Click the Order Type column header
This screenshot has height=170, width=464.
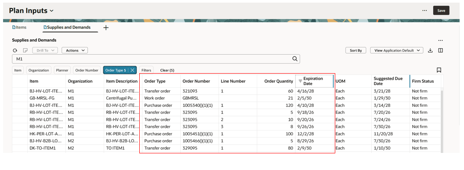click(x=161, y=81)
